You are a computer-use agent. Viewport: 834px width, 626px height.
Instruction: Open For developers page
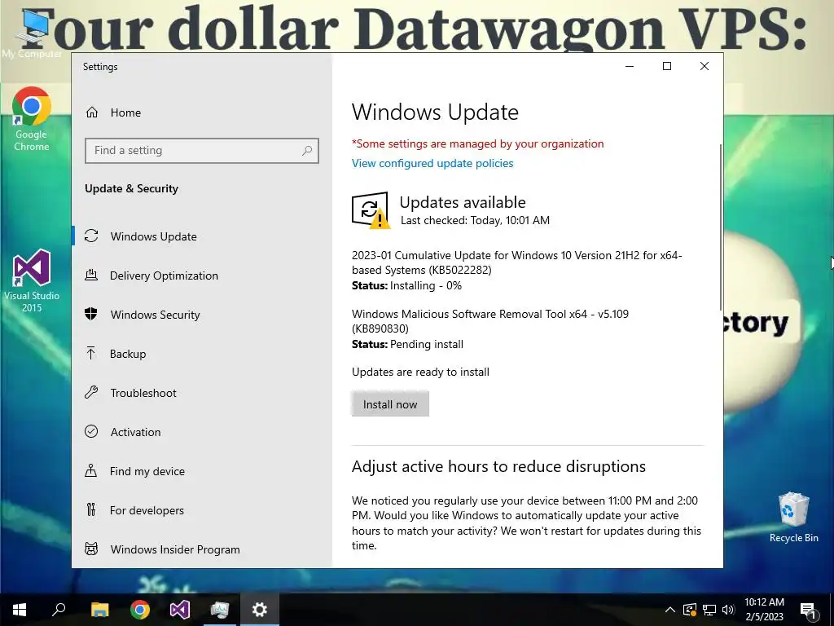[x=147, y=510]
